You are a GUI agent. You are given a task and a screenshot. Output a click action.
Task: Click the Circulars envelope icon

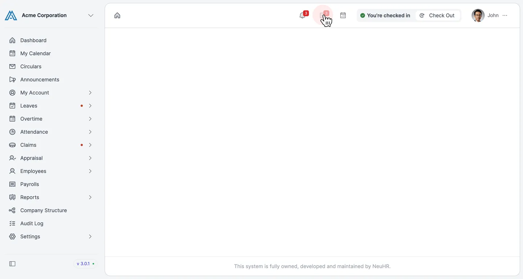point(12,66)
